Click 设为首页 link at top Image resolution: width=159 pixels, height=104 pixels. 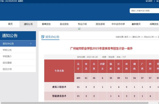[149, 1]
